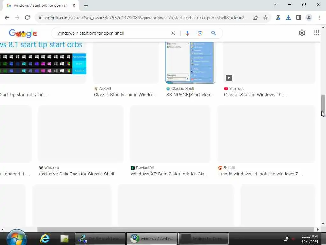Viewport: 326px width, 245px height.
Task: Open the Windows Start orb
Action: pyautogui.click(x=17, y=238)
